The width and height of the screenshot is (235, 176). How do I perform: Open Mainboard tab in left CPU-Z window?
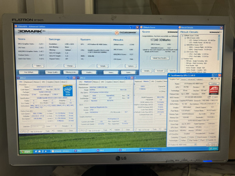(28, 82)
